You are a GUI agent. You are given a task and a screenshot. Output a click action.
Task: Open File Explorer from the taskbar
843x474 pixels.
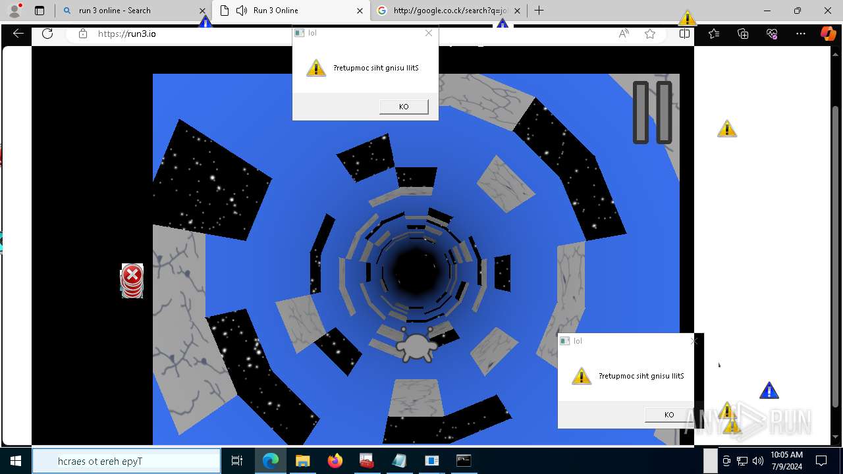pos(302,461)
